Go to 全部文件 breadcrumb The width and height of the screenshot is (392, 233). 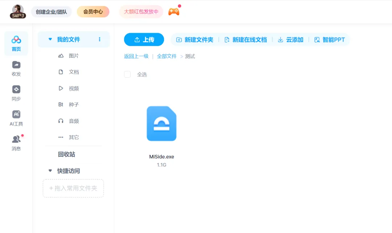[x=167, y=56]
